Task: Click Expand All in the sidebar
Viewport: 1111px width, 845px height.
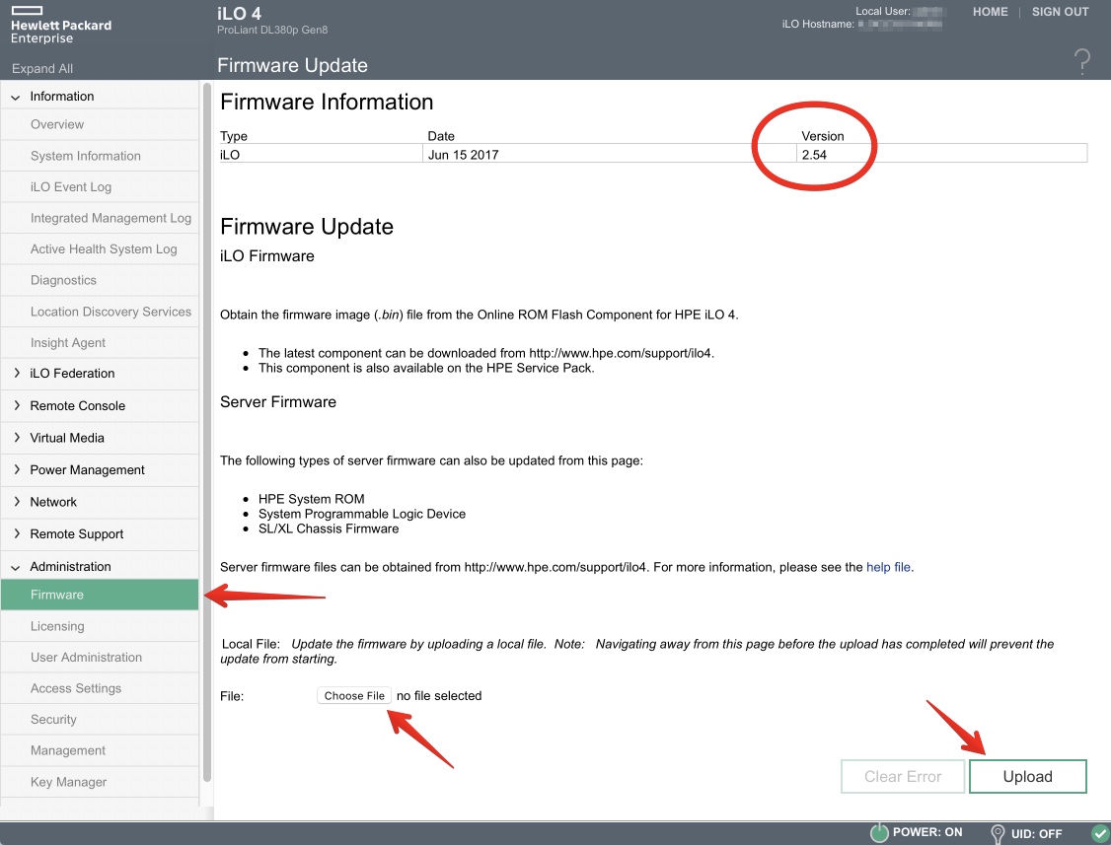Action: click(x=42, y=69)
